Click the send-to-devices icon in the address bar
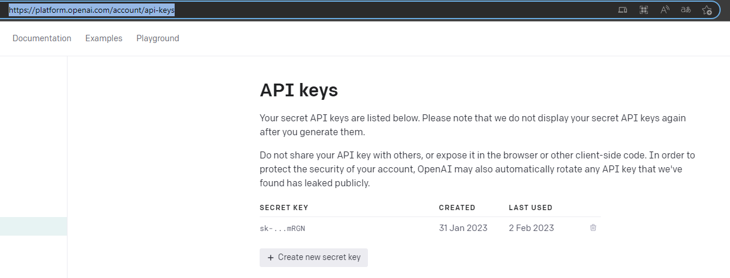The image size is (730, 278). (622, 10)
